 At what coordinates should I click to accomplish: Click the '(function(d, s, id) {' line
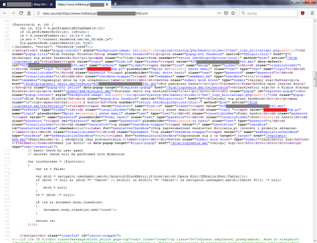pos(33,25)
